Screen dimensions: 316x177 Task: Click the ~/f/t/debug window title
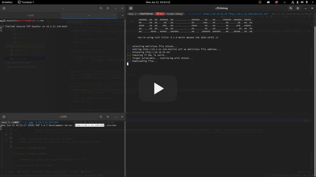[221, 8]
